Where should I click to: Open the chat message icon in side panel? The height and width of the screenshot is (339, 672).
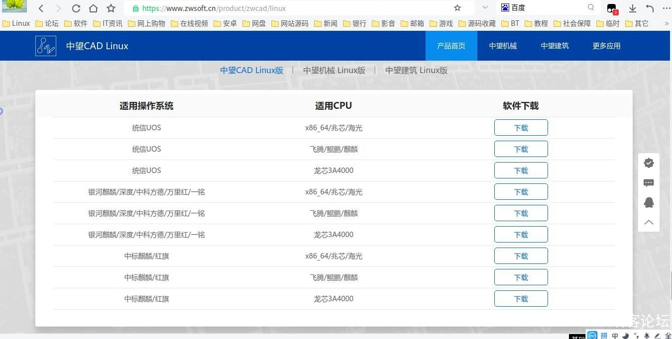point(649,183)
